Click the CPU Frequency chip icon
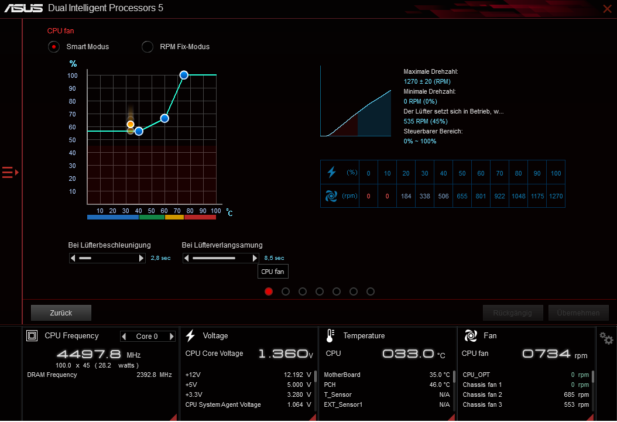The image size is (617, 422). (x=32, y=335)
